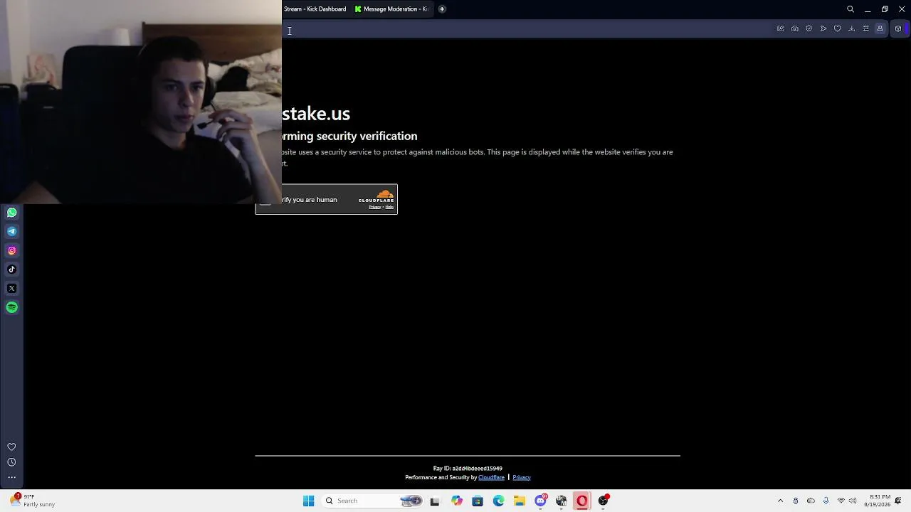Click the stake.us heading text
The image size is (911, 512).
pos(316,113)
